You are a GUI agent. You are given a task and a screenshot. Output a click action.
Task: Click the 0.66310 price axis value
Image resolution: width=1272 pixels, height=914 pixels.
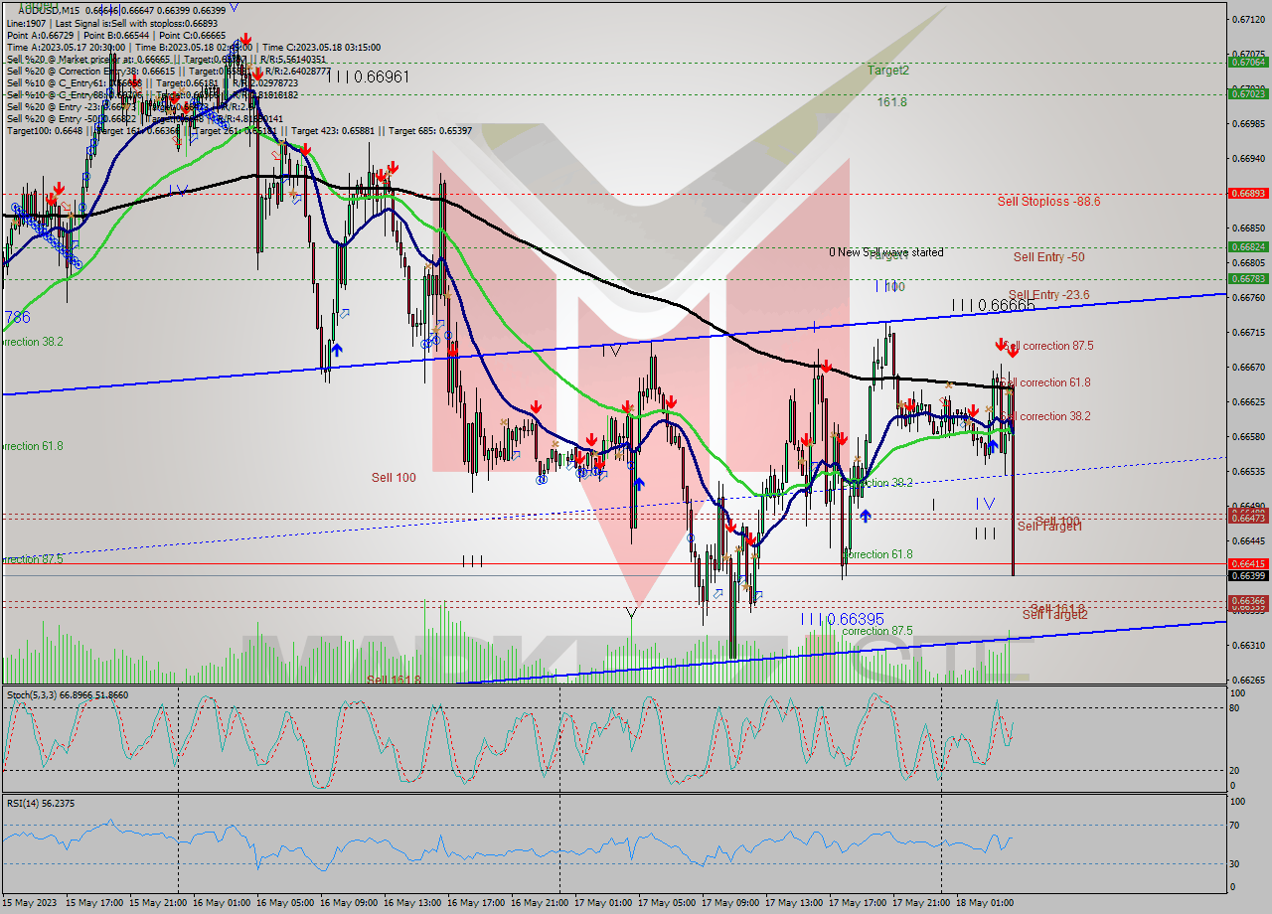(x=1248, y=646)
